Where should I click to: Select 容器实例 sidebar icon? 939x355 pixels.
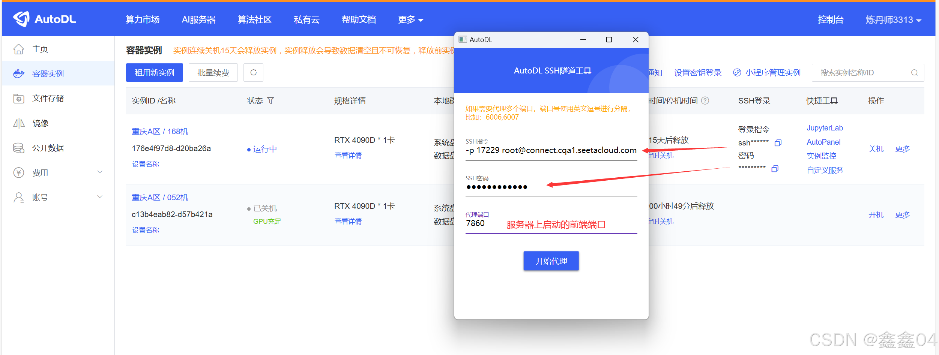[x=19, y=73]
